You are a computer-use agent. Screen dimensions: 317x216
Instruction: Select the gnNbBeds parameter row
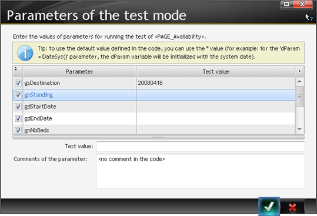(x=154, y=129)
